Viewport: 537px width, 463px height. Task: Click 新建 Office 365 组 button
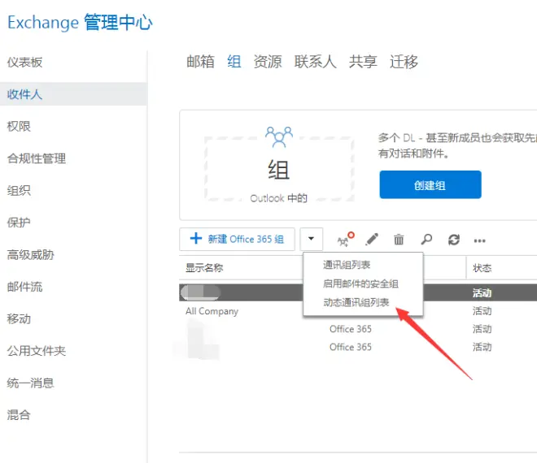[x=237, y=239]
